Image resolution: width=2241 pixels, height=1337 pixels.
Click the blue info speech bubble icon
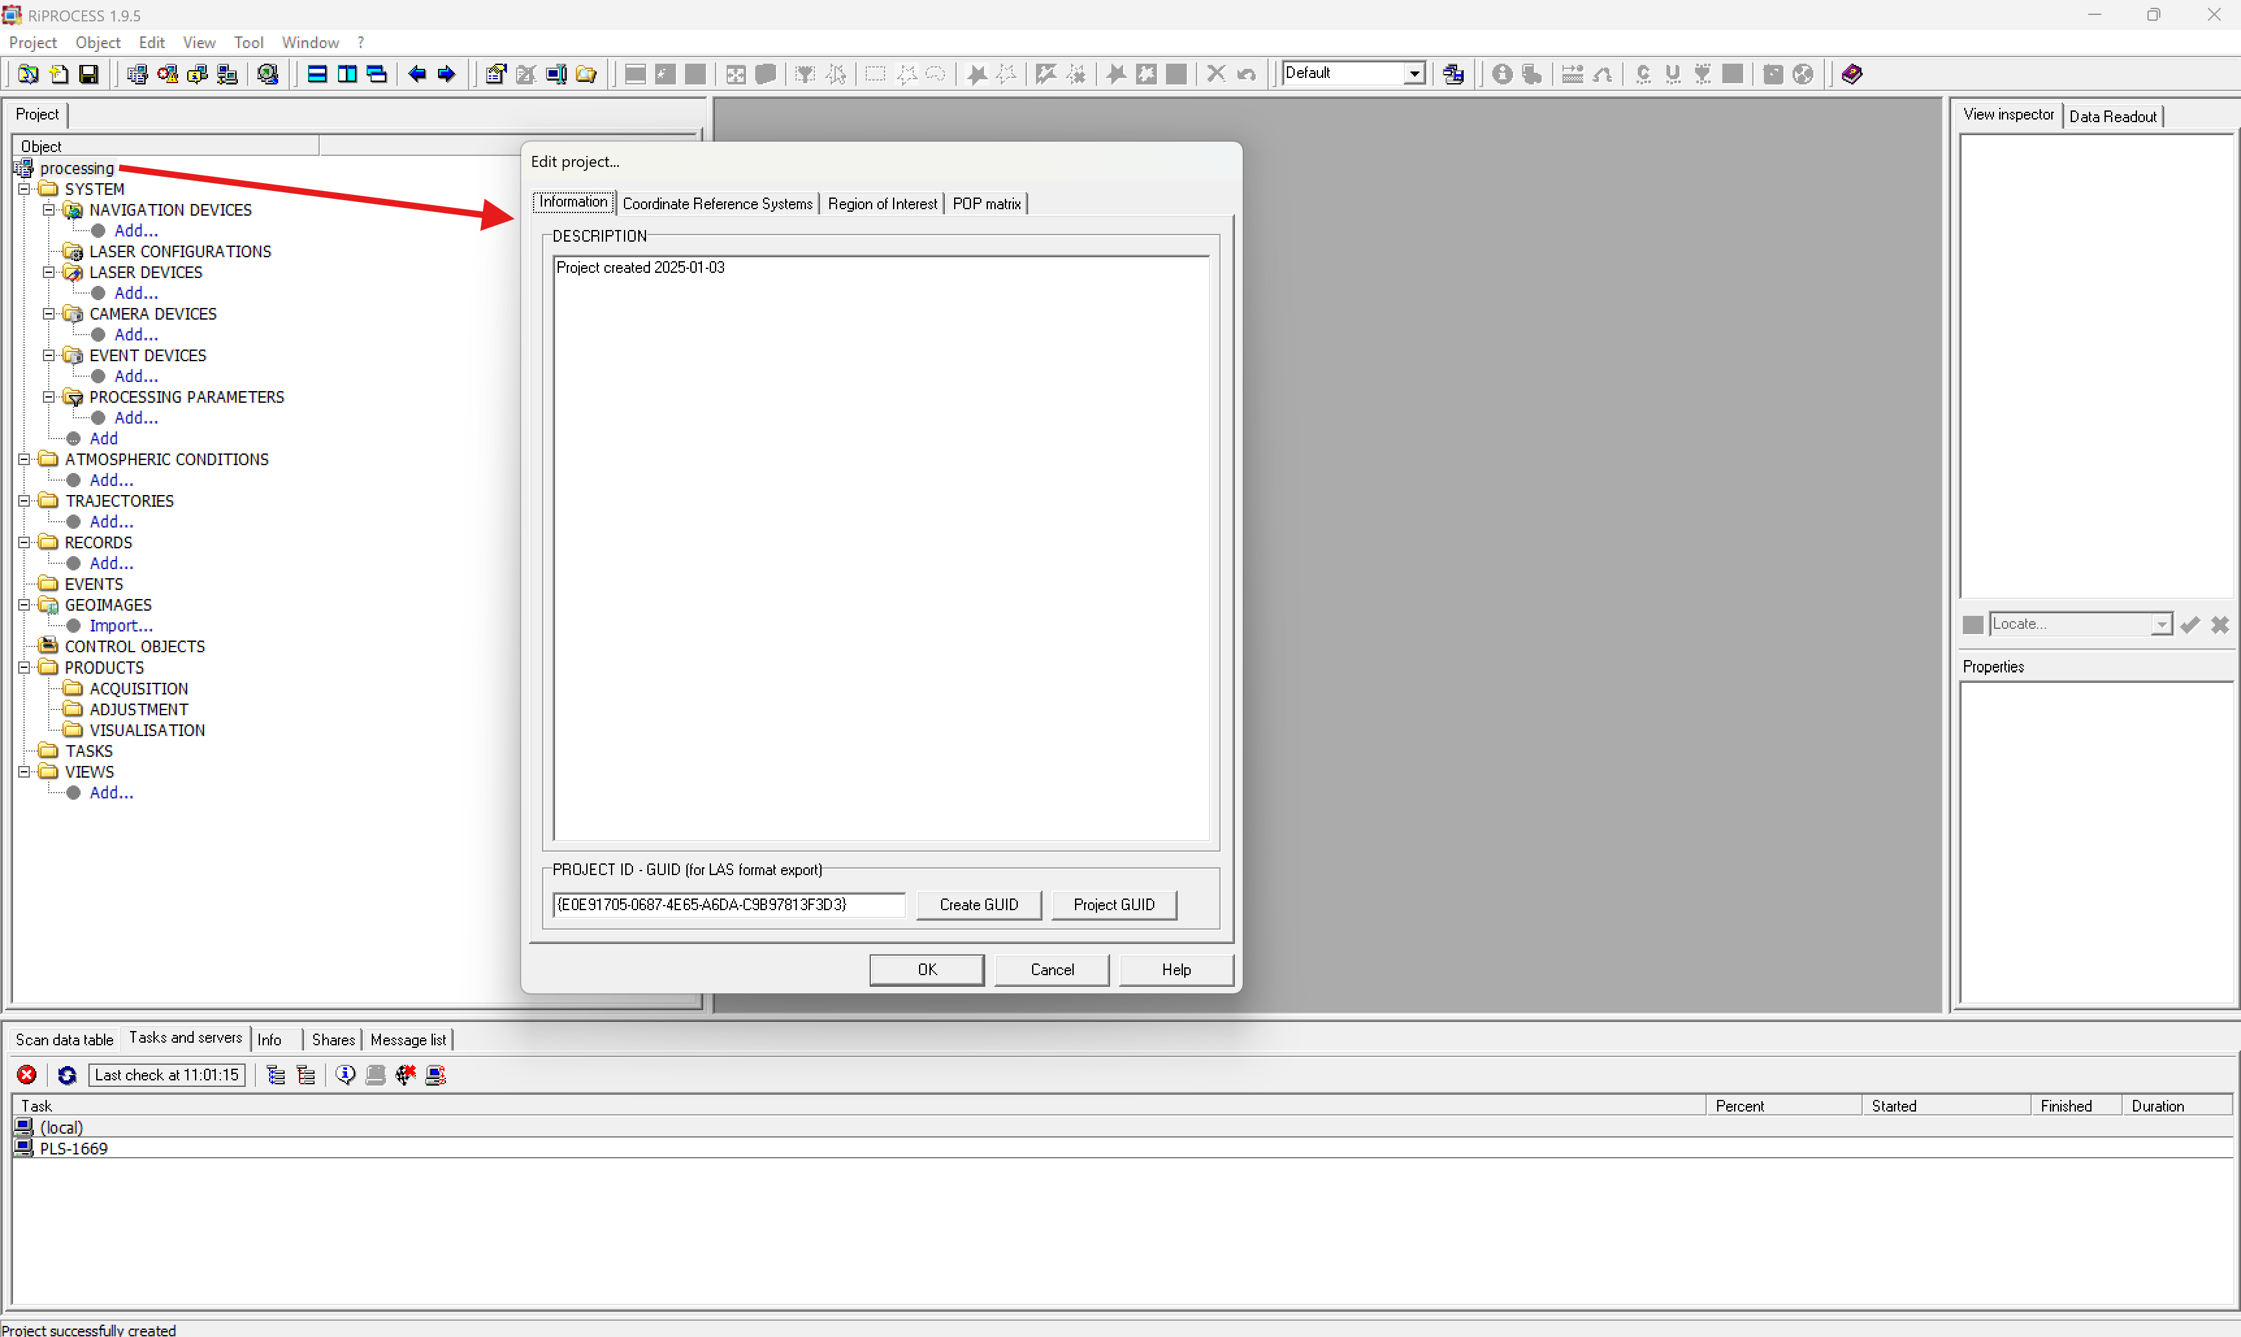point(345,1075)
